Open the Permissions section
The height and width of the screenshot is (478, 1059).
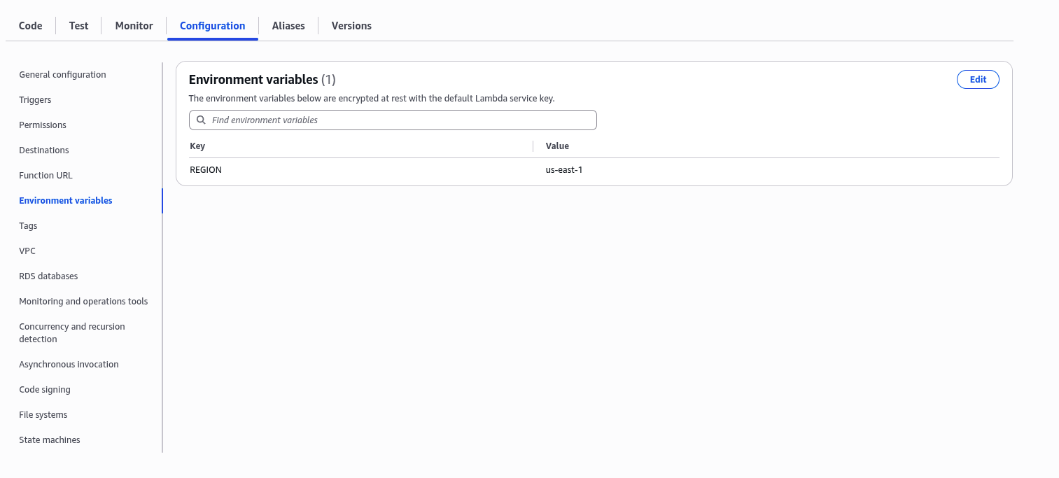(43, 125)
